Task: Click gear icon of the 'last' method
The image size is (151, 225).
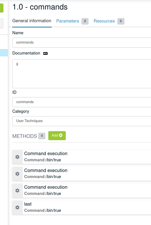Action: [17, 207]
